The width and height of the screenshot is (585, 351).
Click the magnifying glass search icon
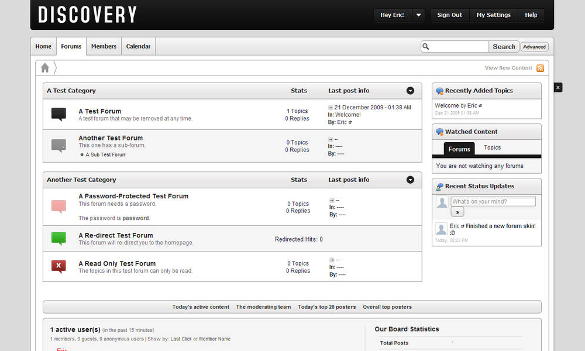click(x=426, y=47)
